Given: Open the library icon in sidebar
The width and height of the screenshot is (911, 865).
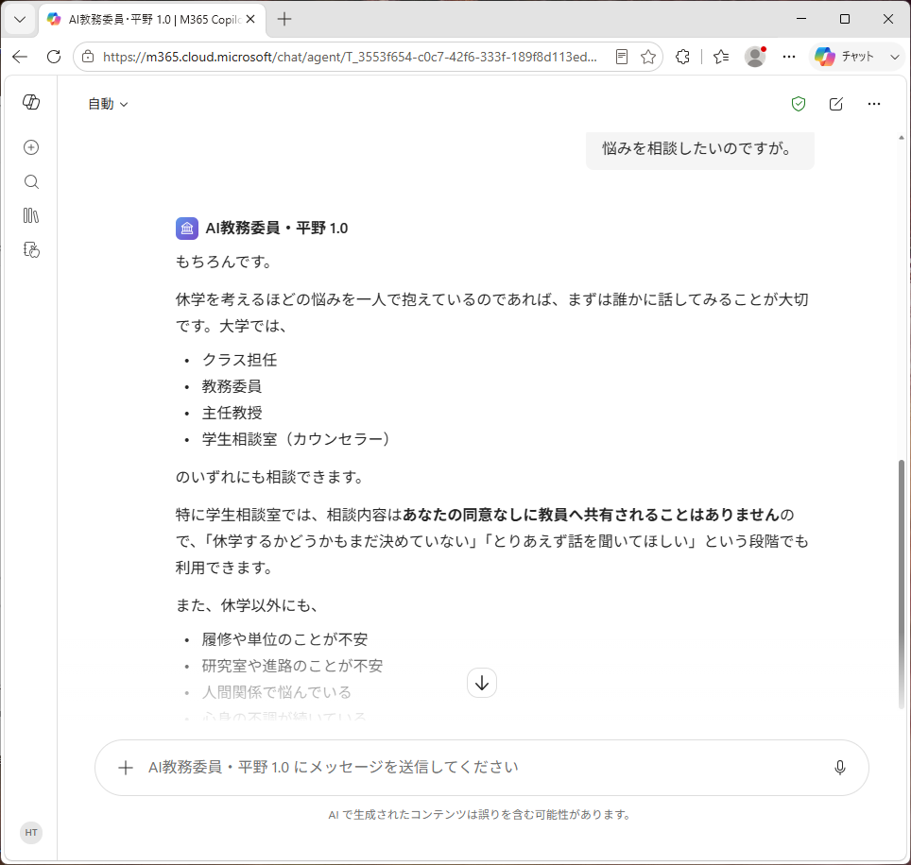Looking at the screenshot, I should (x=31, y=216).
